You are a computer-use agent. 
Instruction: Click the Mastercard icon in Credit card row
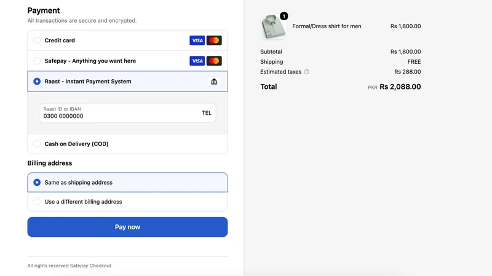(214, 40)
